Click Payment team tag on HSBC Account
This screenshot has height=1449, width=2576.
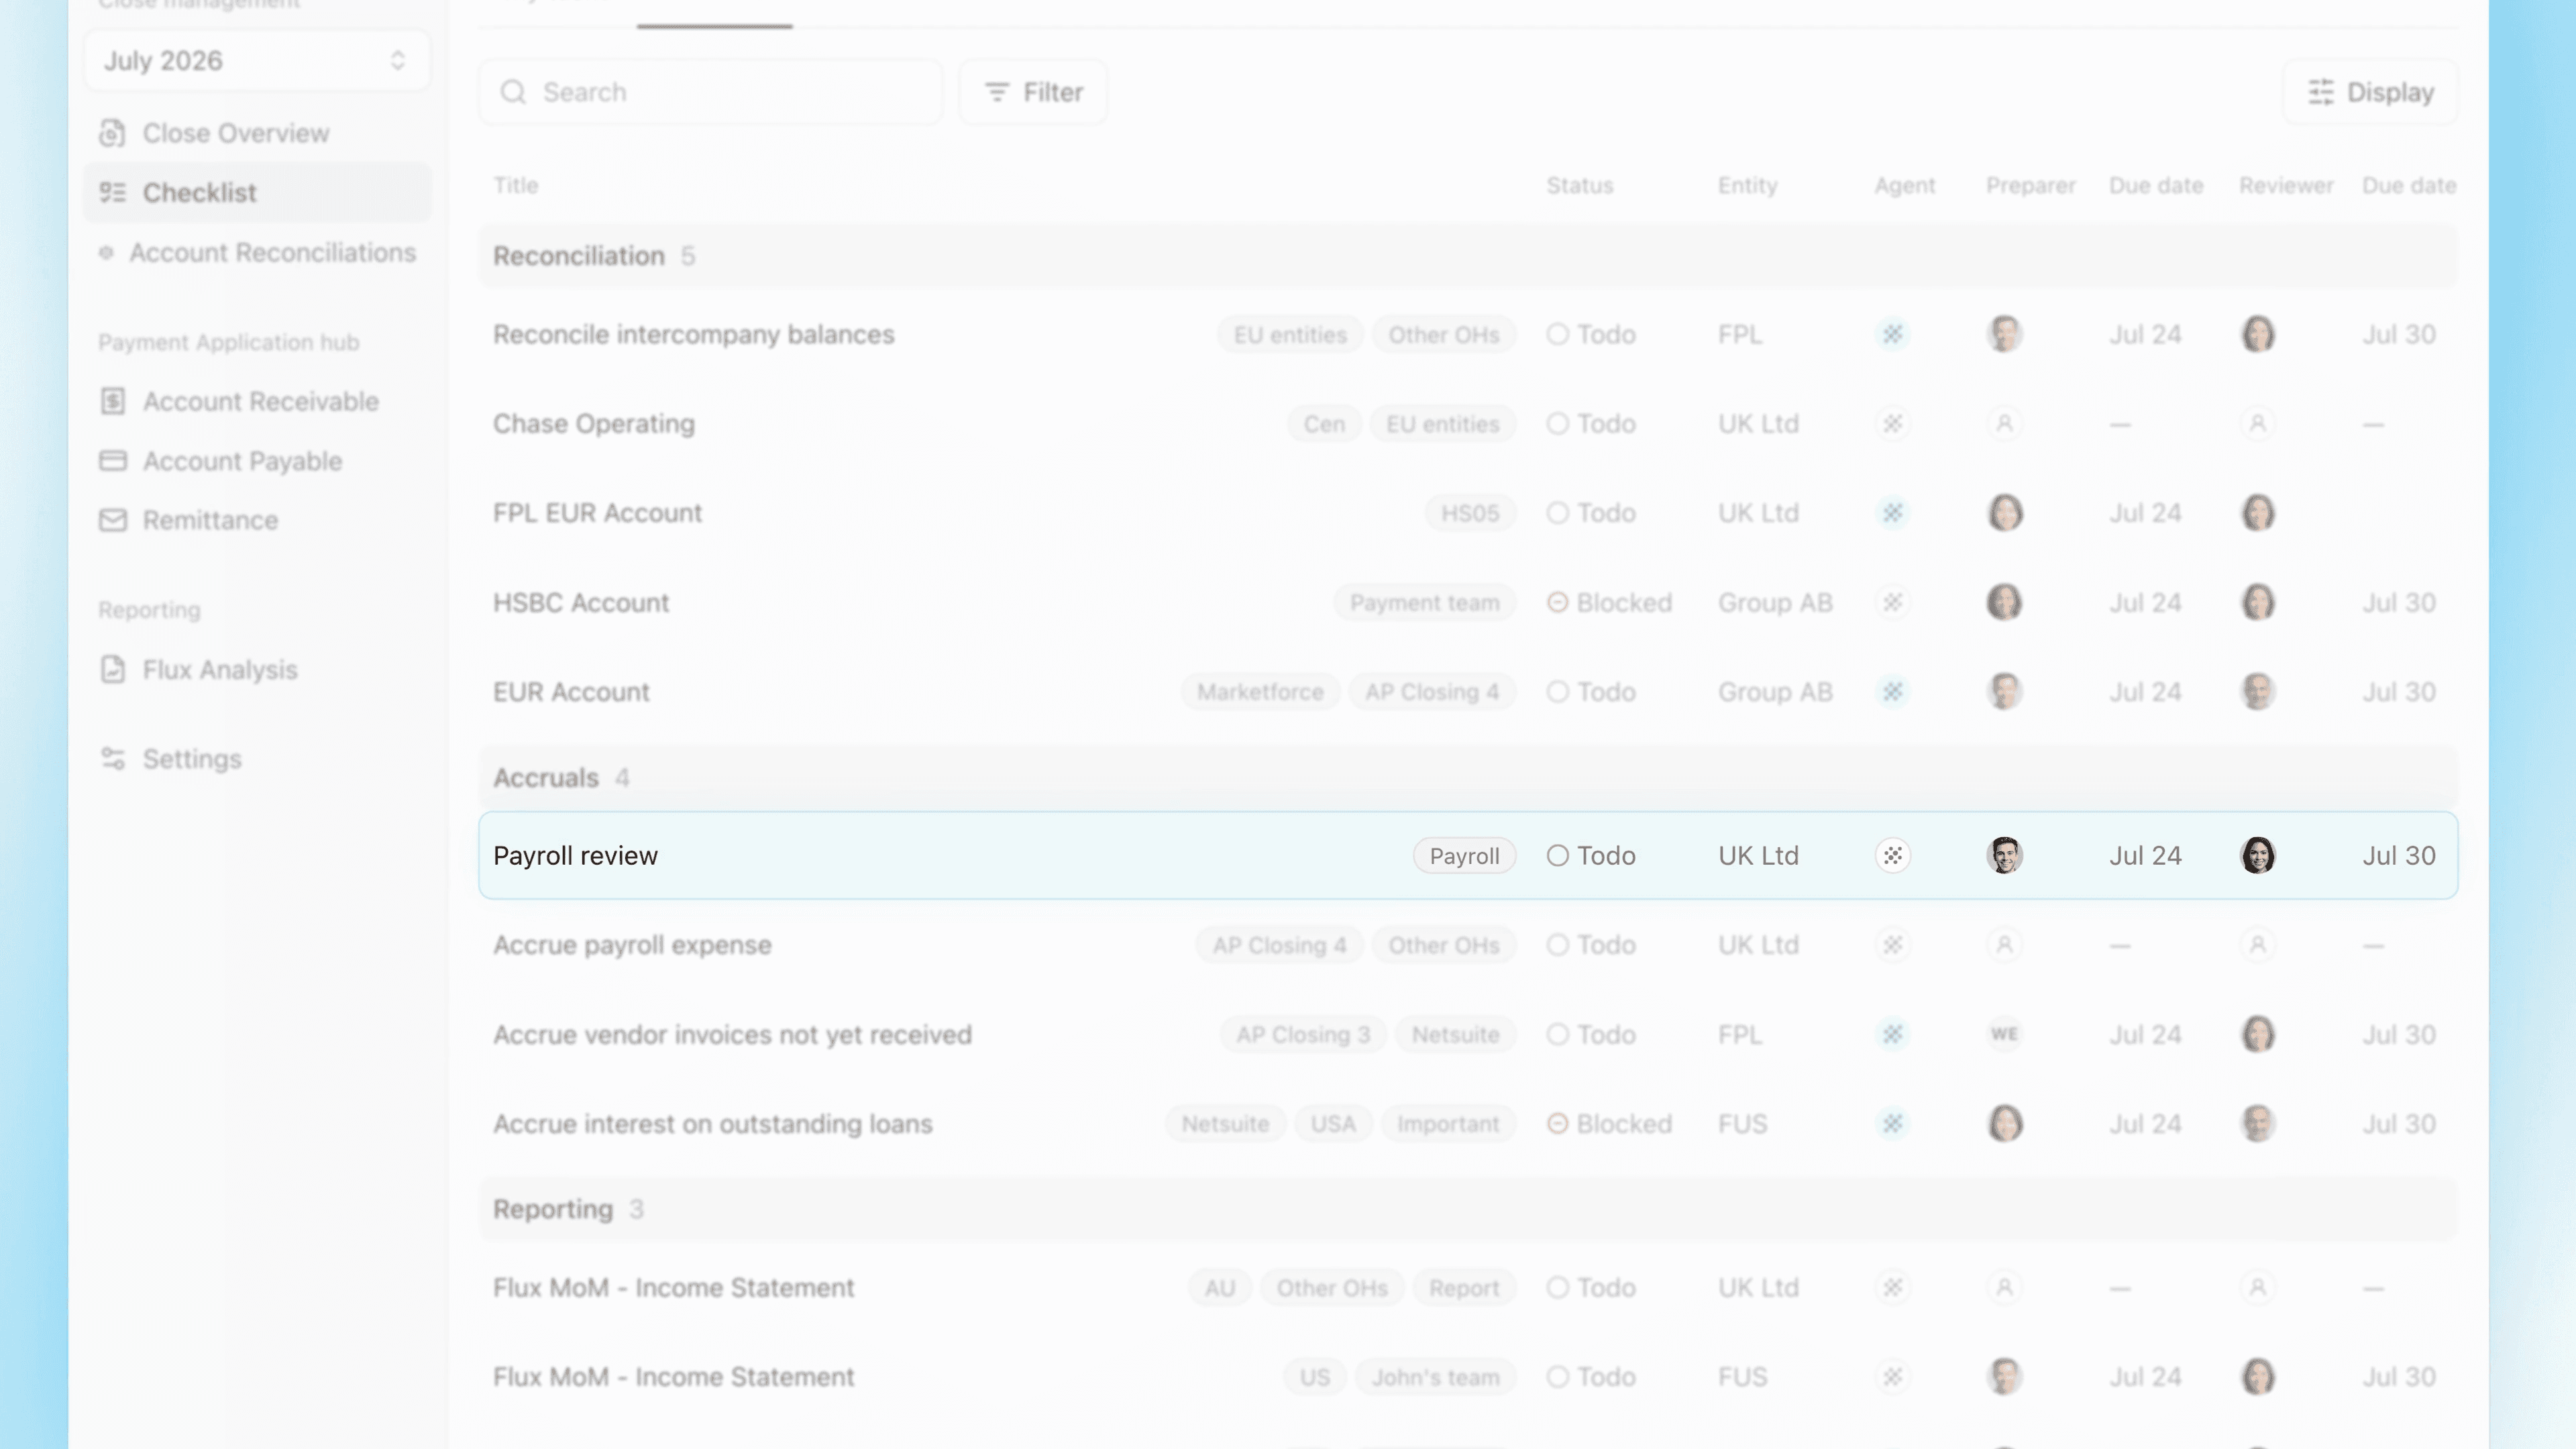coord(1424,602)
